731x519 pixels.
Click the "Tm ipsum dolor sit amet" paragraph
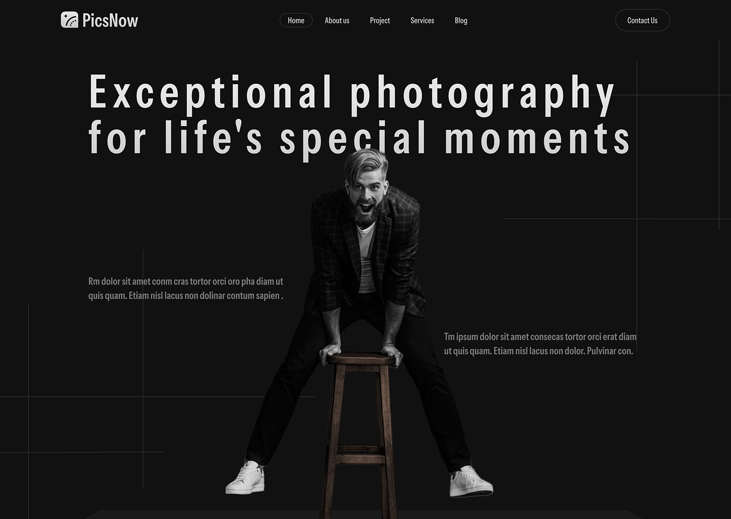(540, 344)
